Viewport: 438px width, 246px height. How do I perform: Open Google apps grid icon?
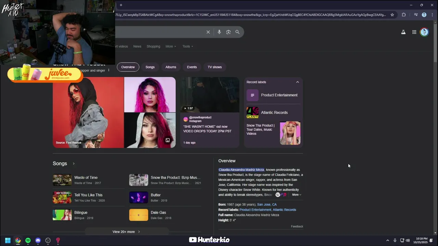[x=414, y=32]
